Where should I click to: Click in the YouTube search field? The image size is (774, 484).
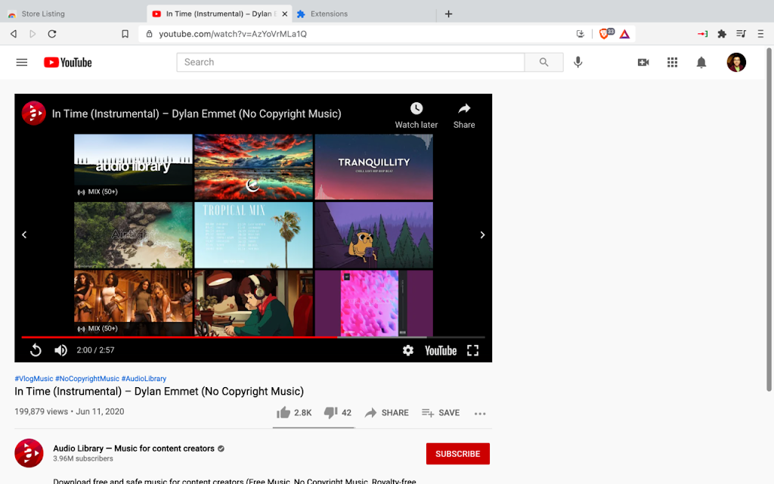click(x=351, y=62)
